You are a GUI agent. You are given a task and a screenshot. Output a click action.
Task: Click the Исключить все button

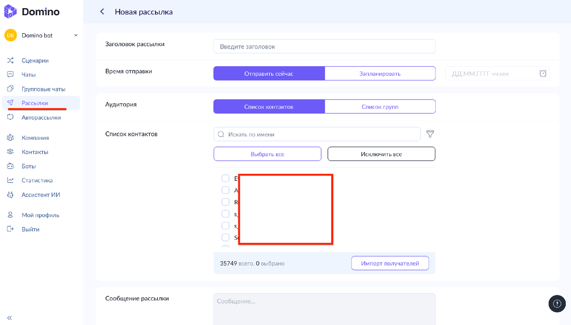point(381,154)
